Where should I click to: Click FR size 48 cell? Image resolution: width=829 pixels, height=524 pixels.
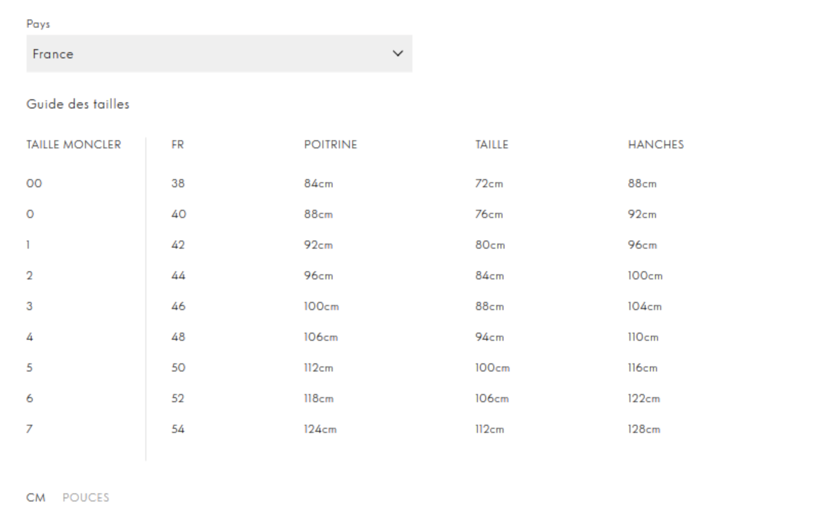(178, 337)
